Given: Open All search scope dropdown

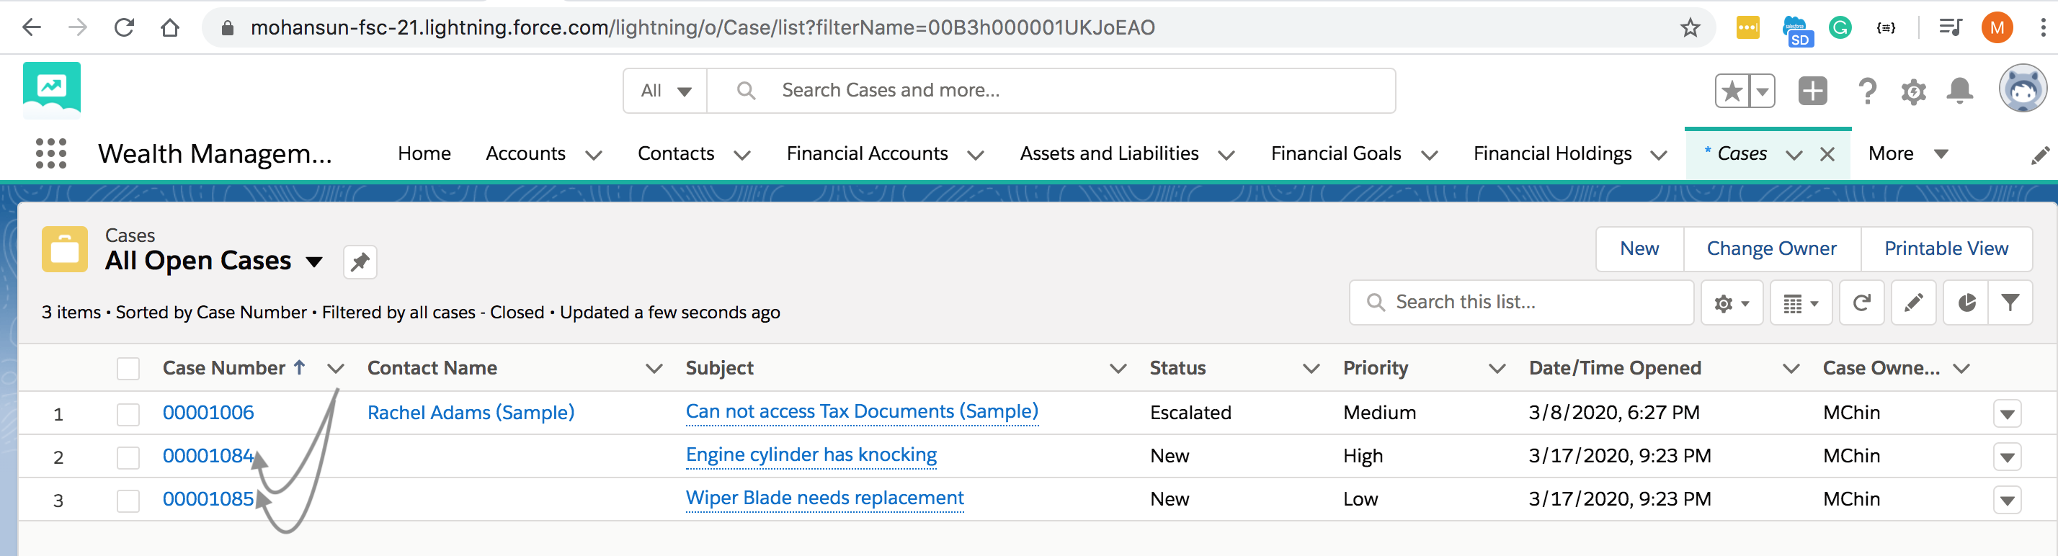Looking at the screenshot, I should coord(666,90).
